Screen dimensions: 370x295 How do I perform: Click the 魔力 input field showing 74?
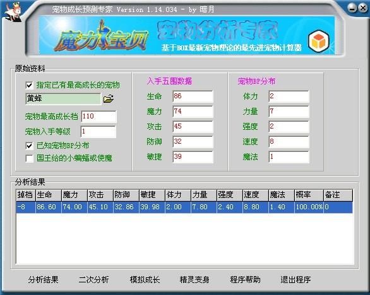pyautogui.click(x=193, y=112)
